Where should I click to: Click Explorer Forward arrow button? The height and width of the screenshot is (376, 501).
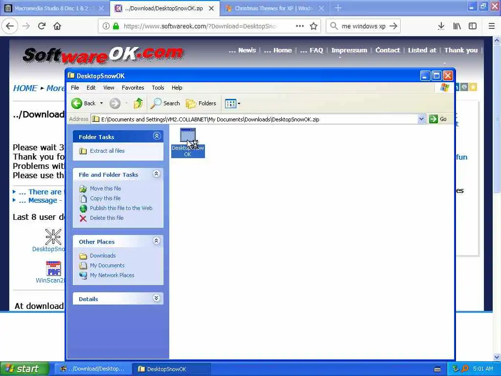(115, 103)
